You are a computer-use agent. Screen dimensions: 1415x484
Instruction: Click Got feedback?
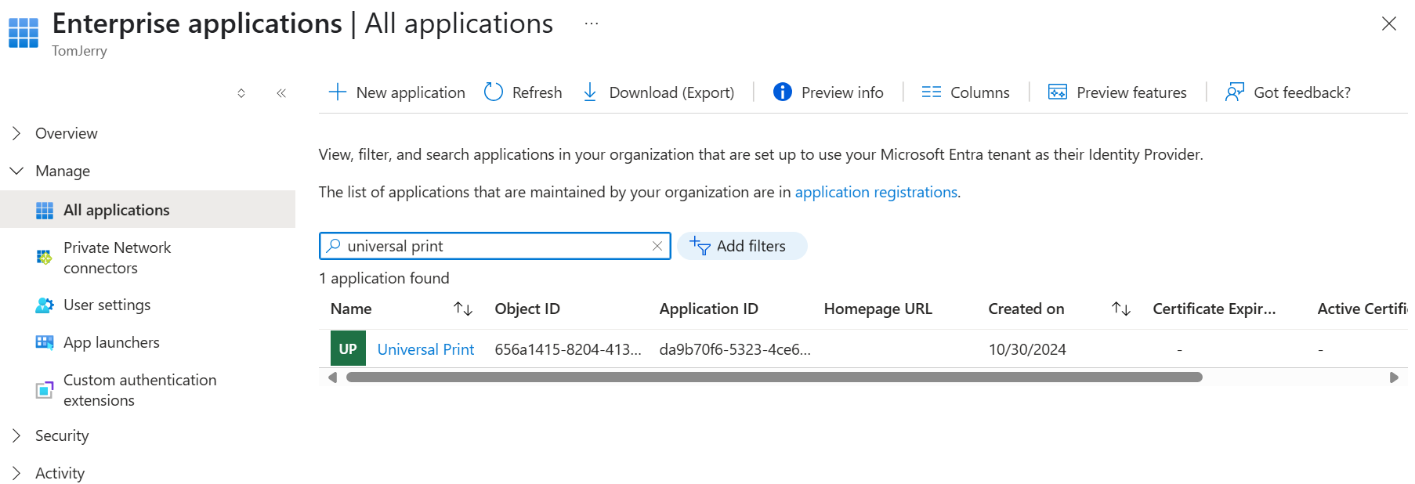(x=1288, y=92)
